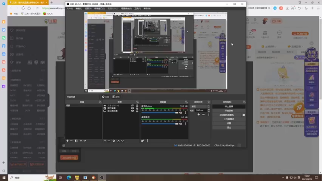This screenshot has width=322, height=181.
Task: Click the transition duration spinner arrows
Action: [209, 110]
